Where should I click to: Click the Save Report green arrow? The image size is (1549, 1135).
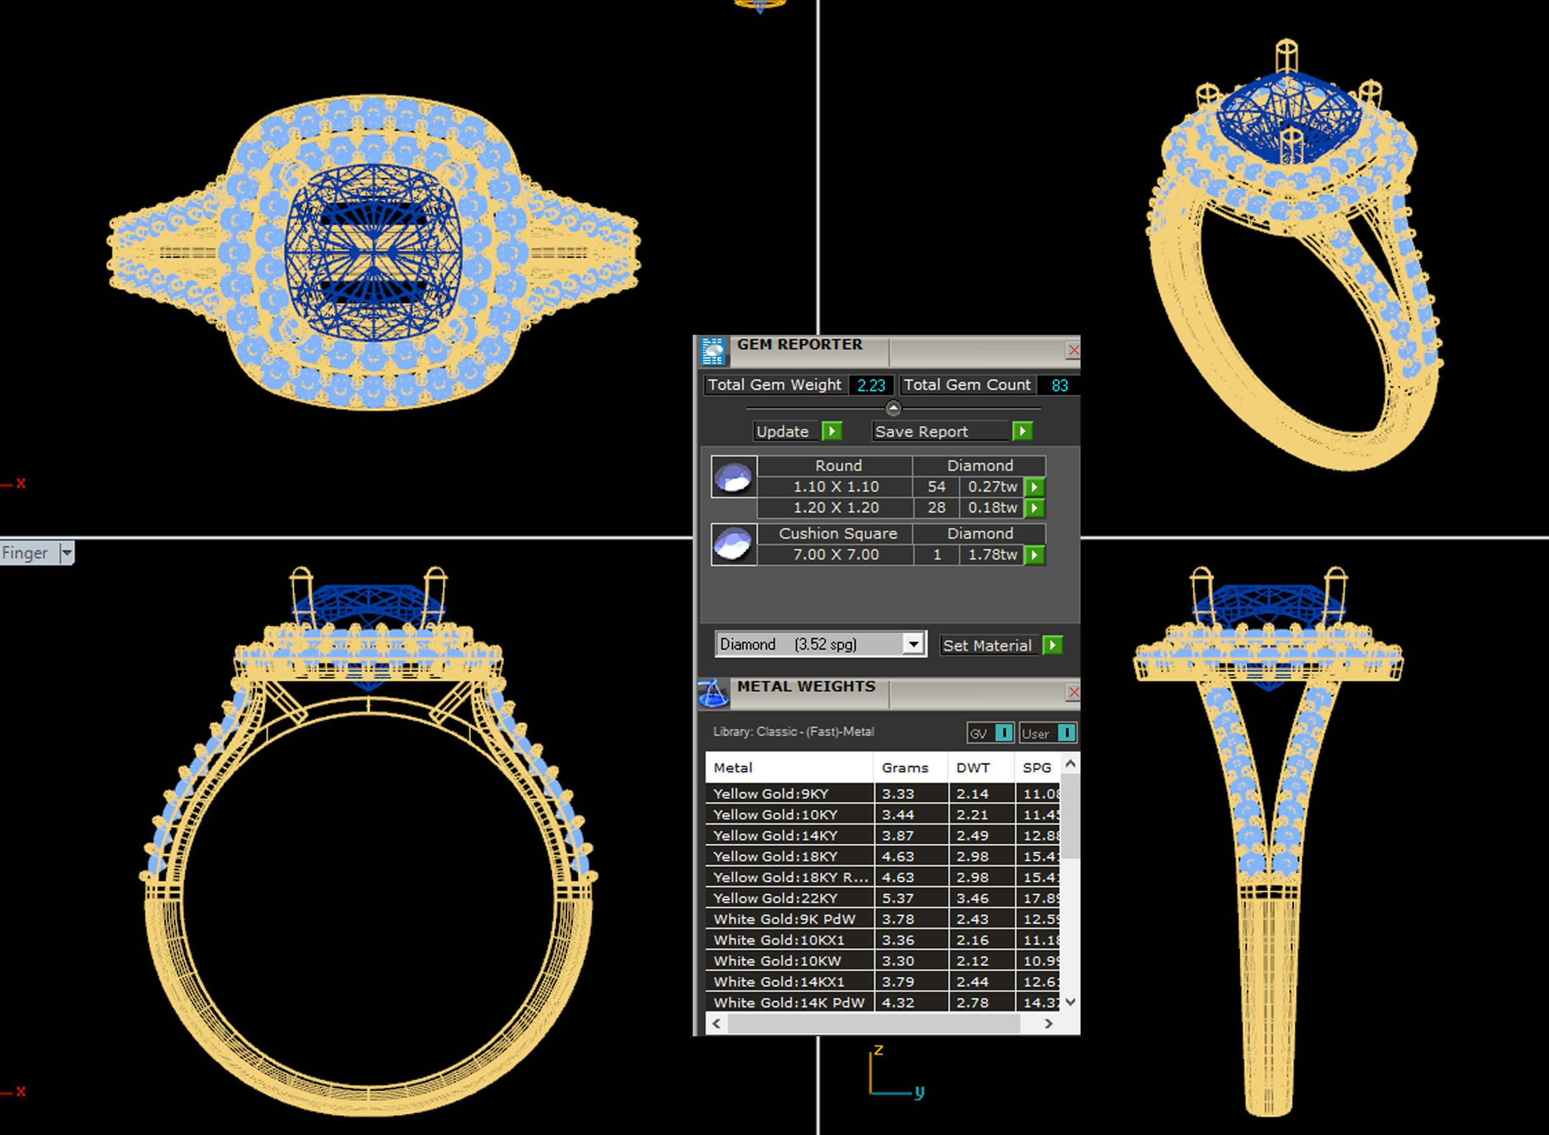click(x=1022, y=432)
